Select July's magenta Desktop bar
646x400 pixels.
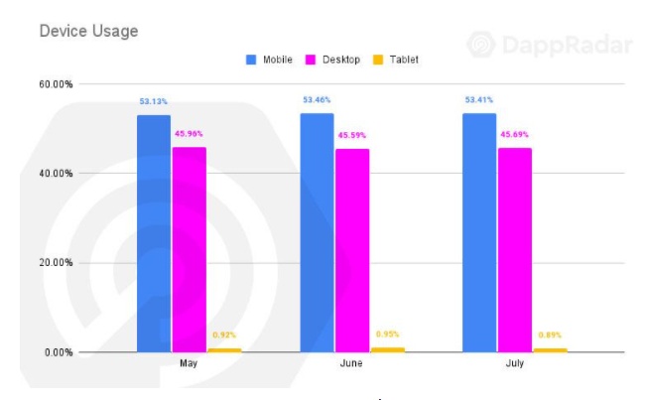tap(515, 250)
